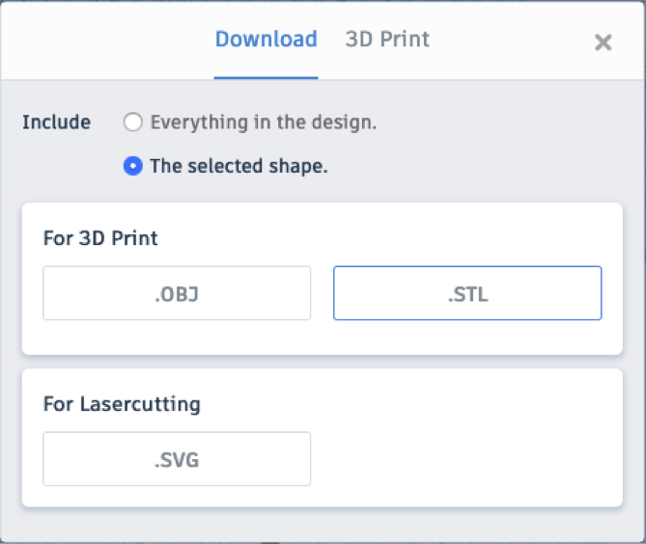This screenshot has width=646, height=544.
Task: Click the 'For 3D Print' section heading
Action: pyautogui.click(x=100, y=238)
